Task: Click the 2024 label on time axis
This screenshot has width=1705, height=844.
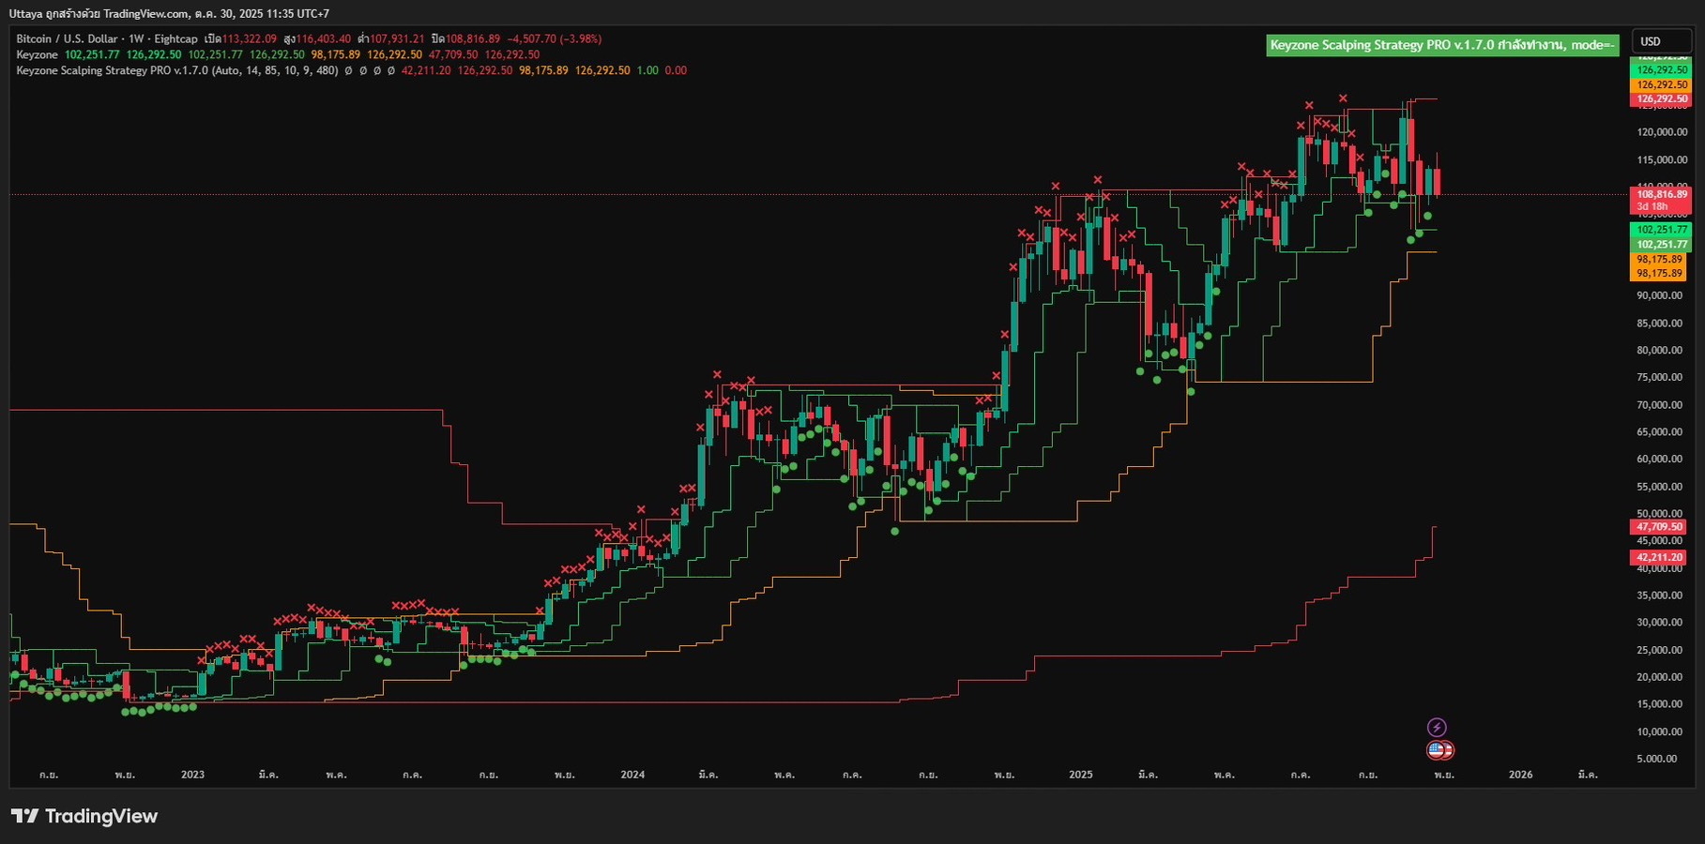Action: tap(632, 775)
